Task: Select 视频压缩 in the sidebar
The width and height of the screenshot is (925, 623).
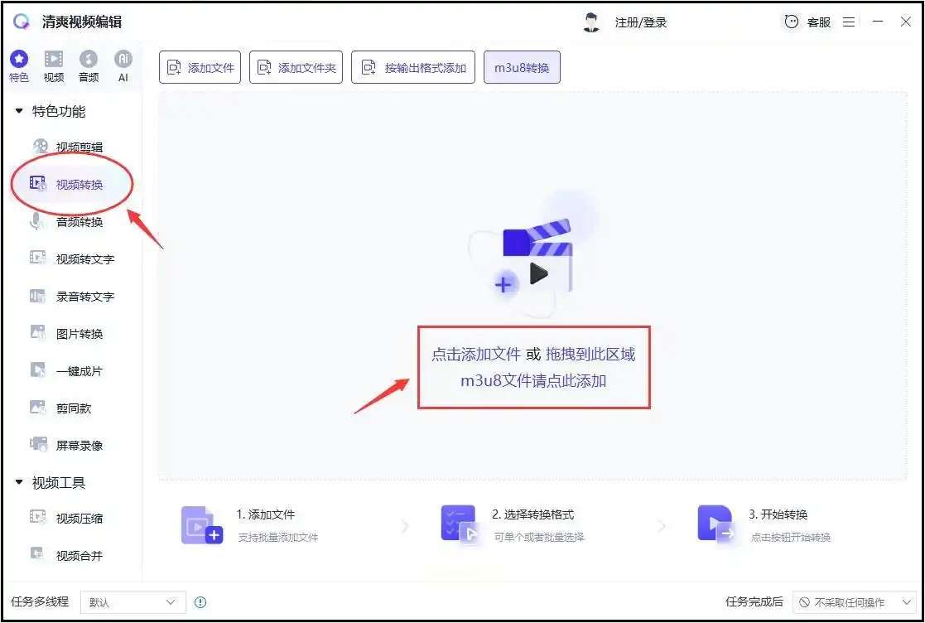Action: point(79,519)
